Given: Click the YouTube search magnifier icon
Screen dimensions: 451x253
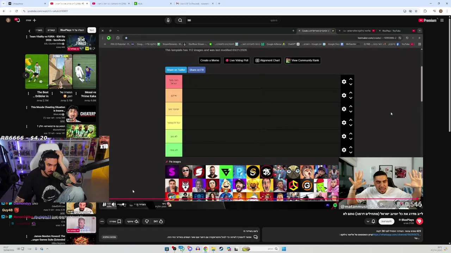Looking at the screenshot, I should [x=180, y=20].
